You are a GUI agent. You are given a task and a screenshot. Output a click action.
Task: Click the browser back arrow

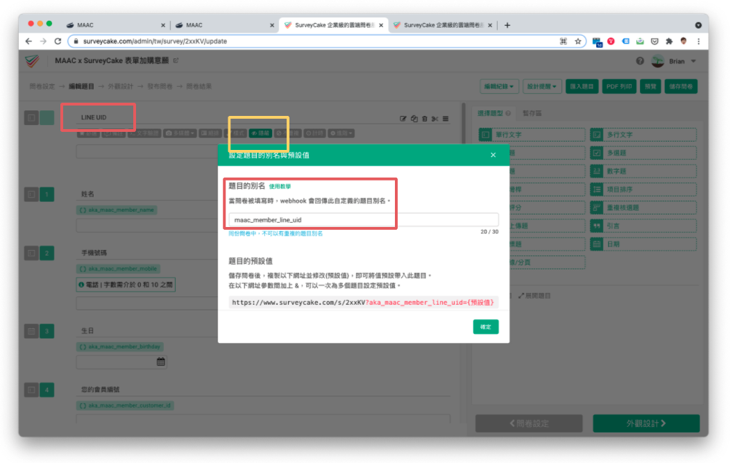(28, 41)
